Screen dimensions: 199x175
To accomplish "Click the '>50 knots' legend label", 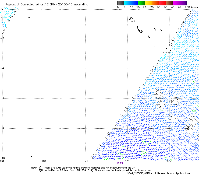I will (x=191, y=7).
